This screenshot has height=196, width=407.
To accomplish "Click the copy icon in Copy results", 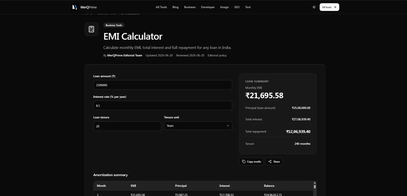I will 244,161.
